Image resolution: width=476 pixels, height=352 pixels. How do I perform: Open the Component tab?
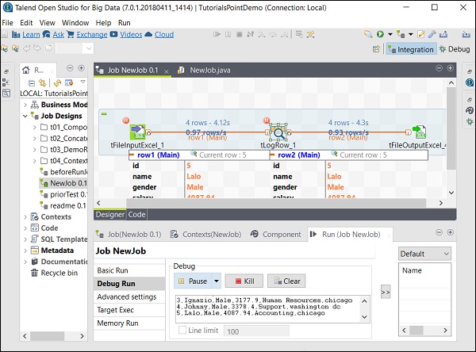[275, 234]
